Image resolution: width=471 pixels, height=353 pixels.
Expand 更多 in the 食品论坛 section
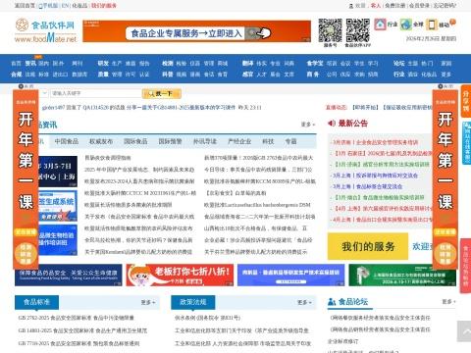448,301
